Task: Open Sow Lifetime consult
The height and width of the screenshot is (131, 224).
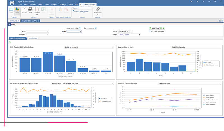Action: coord(51,11)
